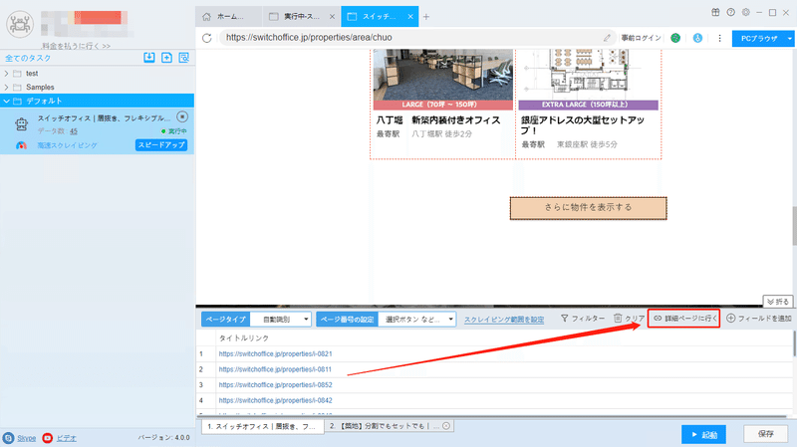797x447 pixels.
Task: Open the three-dot browser menu
Action: pyautogui.click(x=719, y=38)
